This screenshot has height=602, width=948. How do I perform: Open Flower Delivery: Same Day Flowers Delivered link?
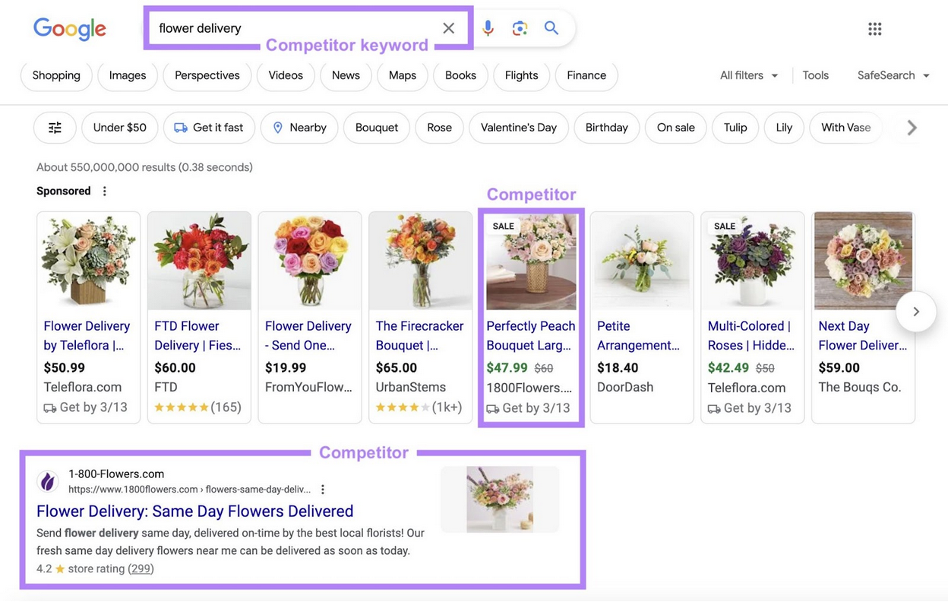coord(194,511)
